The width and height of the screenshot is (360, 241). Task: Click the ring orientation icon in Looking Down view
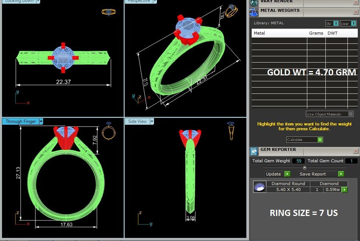pos(109,12)
